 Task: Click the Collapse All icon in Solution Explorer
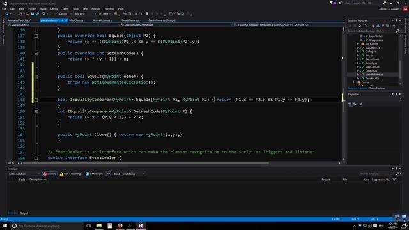click(x=383, y=26)
